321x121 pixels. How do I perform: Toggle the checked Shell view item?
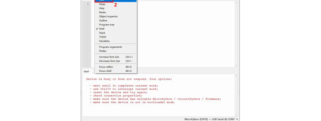coord(116,29)
